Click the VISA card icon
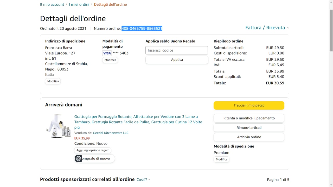333x187 pixels. tap(107, 53)
